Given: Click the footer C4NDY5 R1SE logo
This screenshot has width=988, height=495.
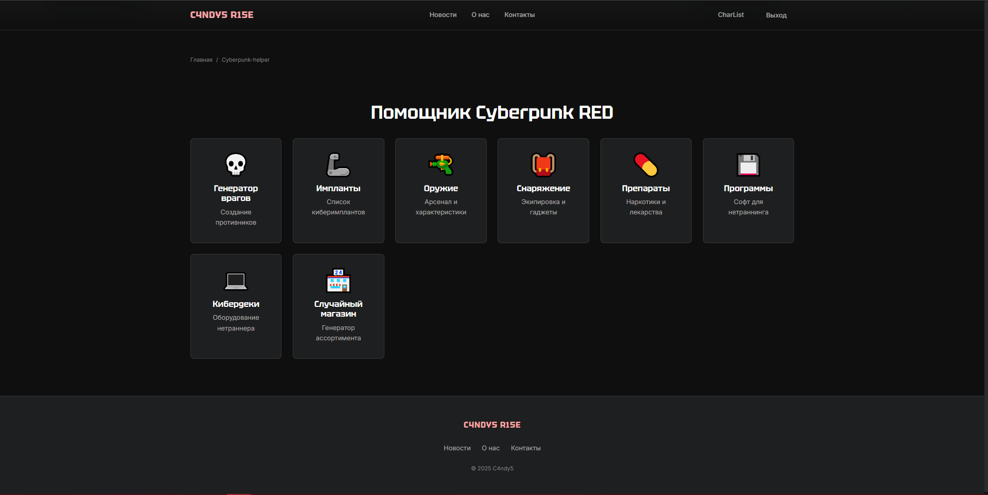Looking at the screenshot, I should pyautogui.click(x=492, y=425).
